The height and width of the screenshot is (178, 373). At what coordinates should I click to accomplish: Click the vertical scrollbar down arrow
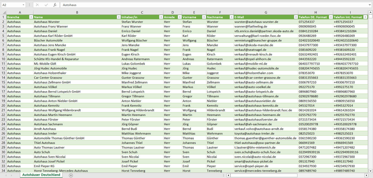pyautogui.click(x=371, y=171)
